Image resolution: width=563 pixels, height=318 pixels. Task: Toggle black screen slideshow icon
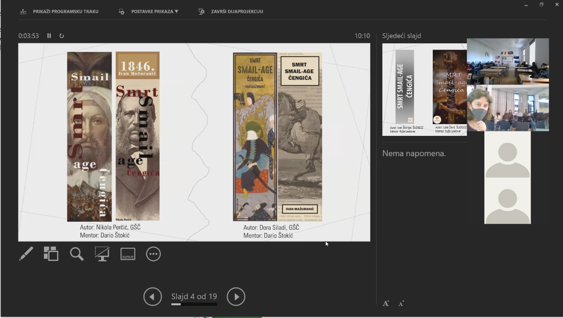coord(102,254)
